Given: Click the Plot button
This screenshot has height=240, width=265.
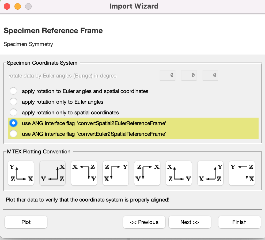Looking at the screenshot, I should click(26, 222).
